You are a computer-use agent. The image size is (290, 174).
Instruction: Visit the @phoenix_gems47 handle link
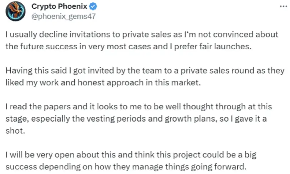pyautogui.click(x=64, y=16)
